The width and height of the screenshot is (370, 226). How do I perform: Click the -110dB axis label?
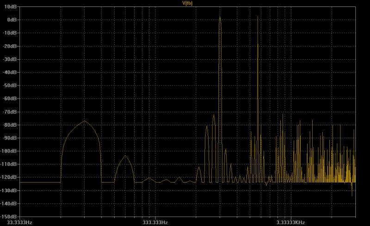coord(9,164)
